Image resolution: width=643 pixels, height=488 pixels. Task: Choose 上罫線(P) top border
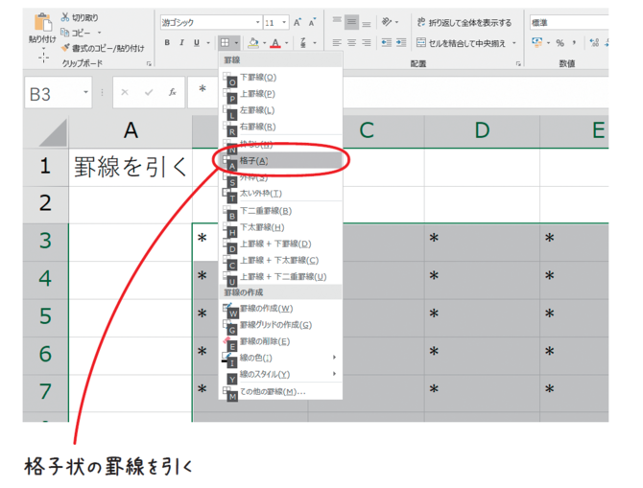[281, 94]
